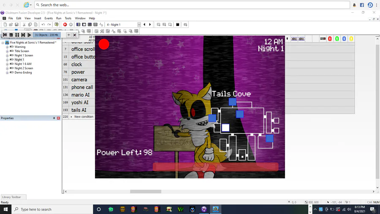
Task: Select the yoshi AI event group
Action: (x=79, y=102)
